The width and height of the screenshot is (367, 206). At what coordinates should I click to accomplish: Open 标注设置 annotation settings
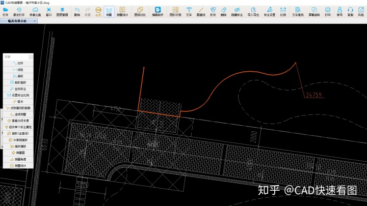click(x=270, y=11)
